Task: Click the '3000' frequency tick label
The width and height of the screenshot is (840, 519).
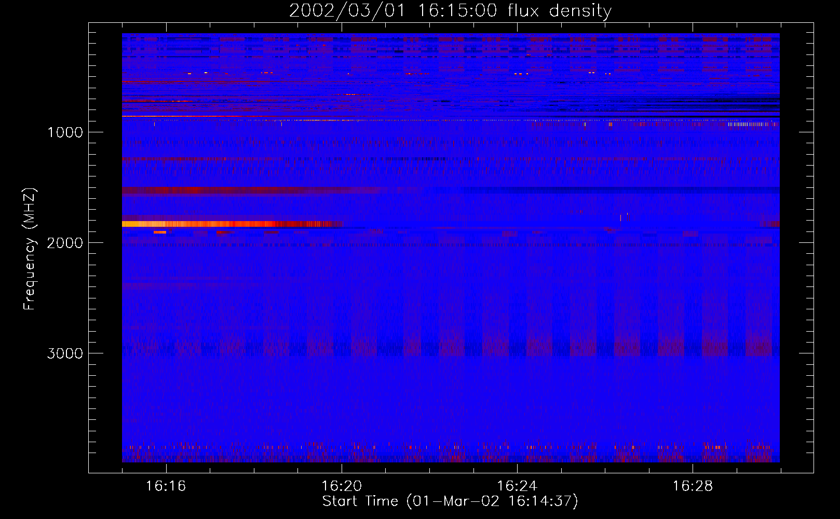Action: (65, 353)
